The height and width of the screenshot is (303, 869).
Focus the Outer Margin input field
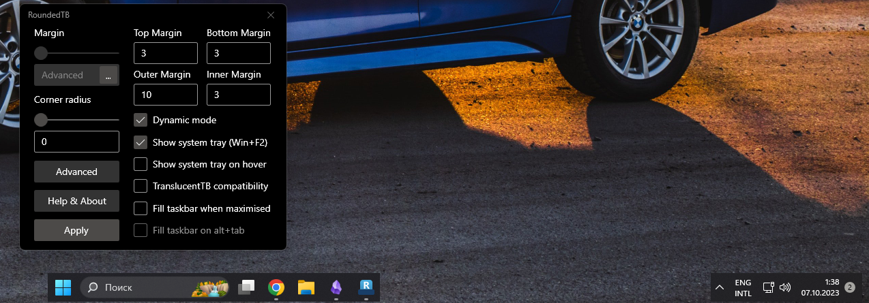tap(166, 95)
